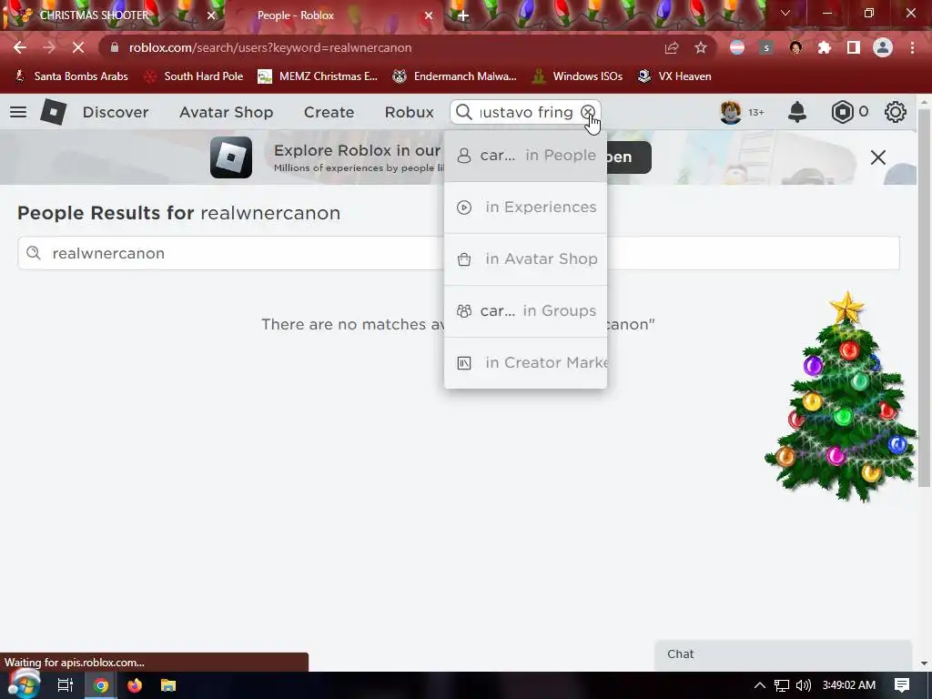Open the MEMZ Christmas bookmark
932x699 pixels.
[318, 76]
